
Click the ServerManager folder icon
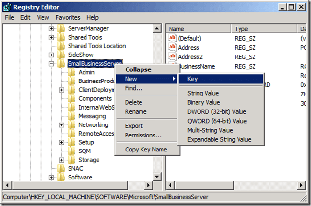point(61,29)
